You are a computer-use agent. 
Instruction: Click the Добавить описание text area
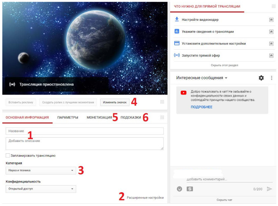pos(84,144)
